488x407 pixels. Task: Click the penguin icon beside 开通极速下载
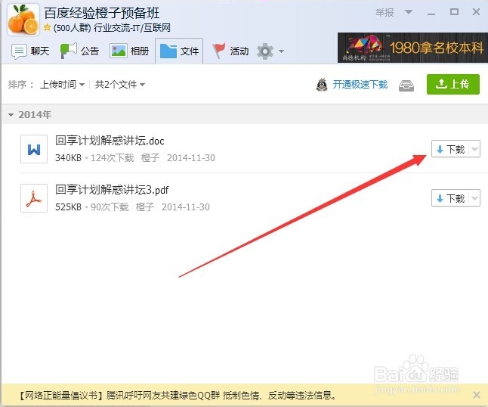click(322, 85)
